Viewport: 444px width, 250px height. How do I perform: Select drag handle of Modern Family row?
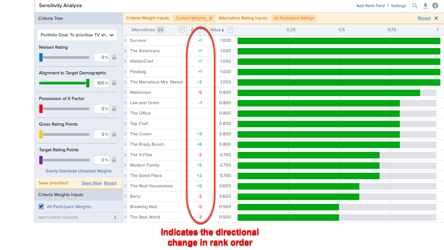click(x=125, y=165)
